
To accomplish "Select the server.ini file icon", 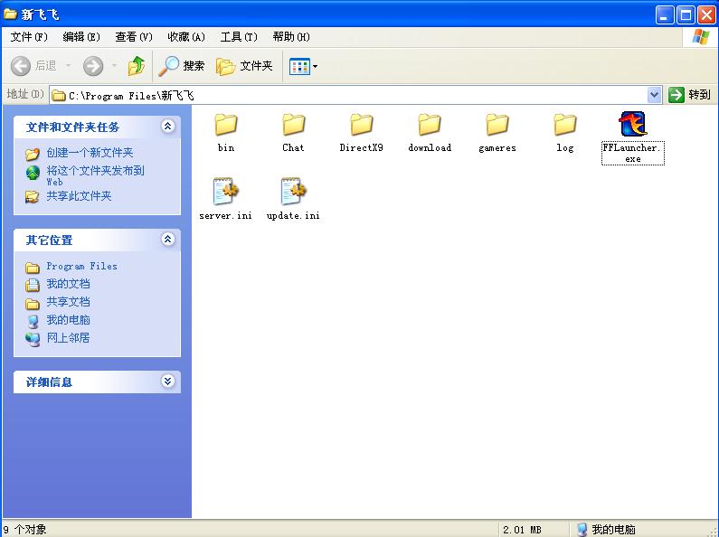I will [x=225, y=191].
